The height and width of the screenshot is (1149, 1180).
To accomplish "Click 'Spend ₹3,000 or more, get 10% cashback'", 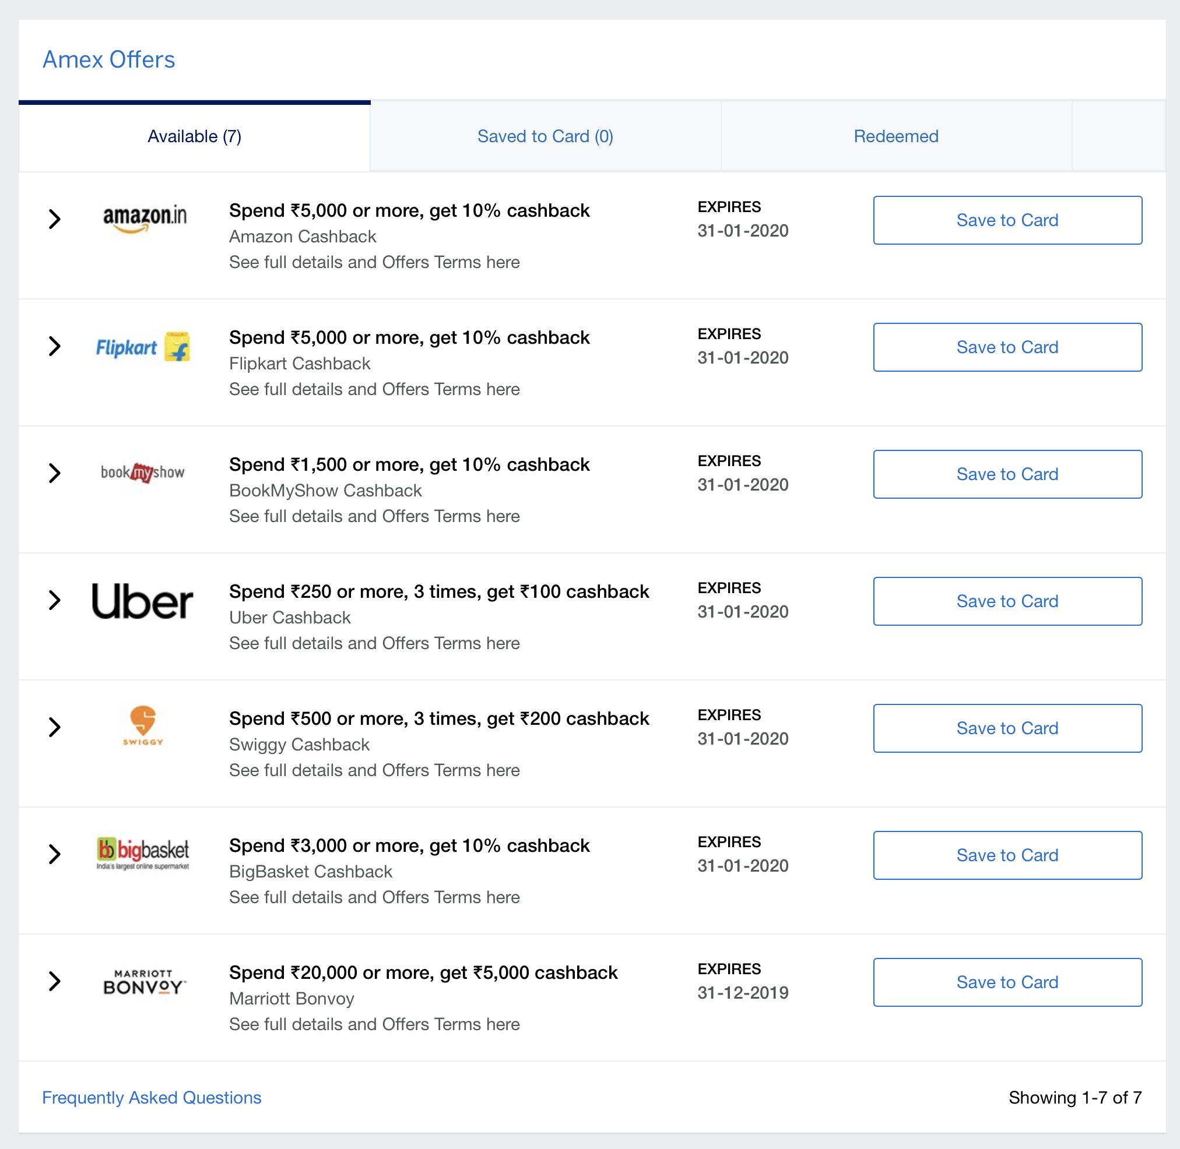I will coord(409,845).
